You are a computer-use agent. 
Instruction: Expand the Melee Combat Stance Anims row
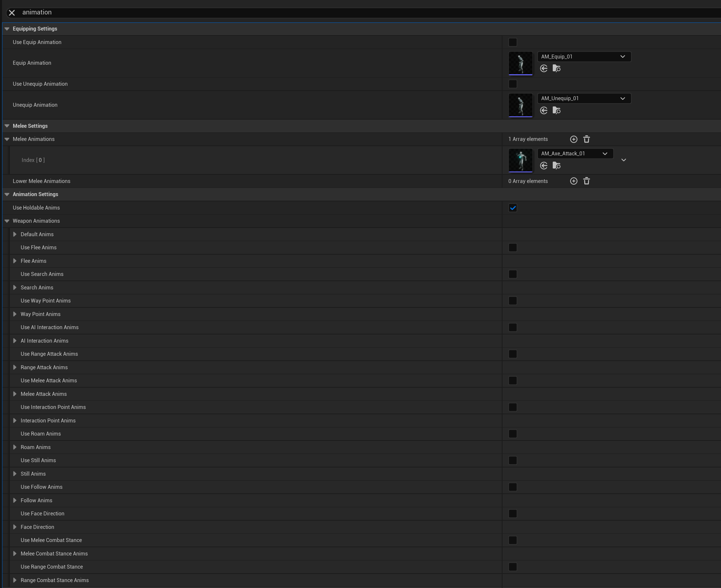coord(15,554)
